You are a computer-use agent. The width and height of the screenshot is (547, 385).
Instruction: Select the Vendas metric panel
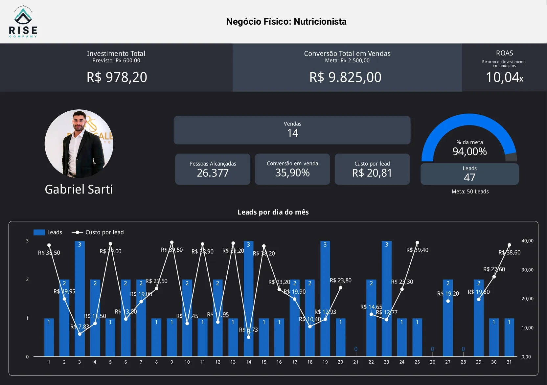coord(292,130)
